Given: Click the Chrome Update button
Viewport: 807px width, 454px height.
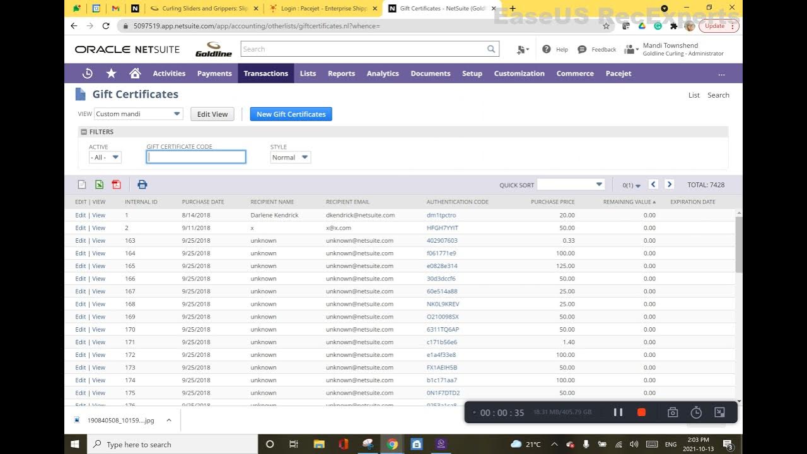Looking at the screenshot, I should click(718, 26).
